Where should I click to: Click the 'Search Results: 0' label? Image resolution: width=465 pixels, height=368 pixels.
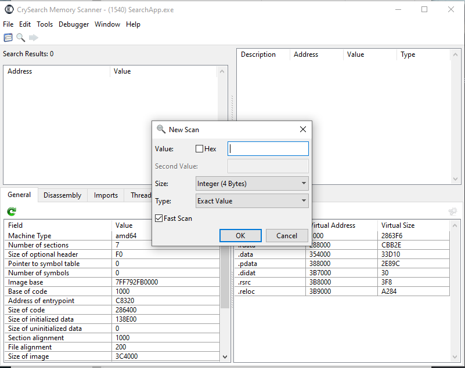(28, 54)
